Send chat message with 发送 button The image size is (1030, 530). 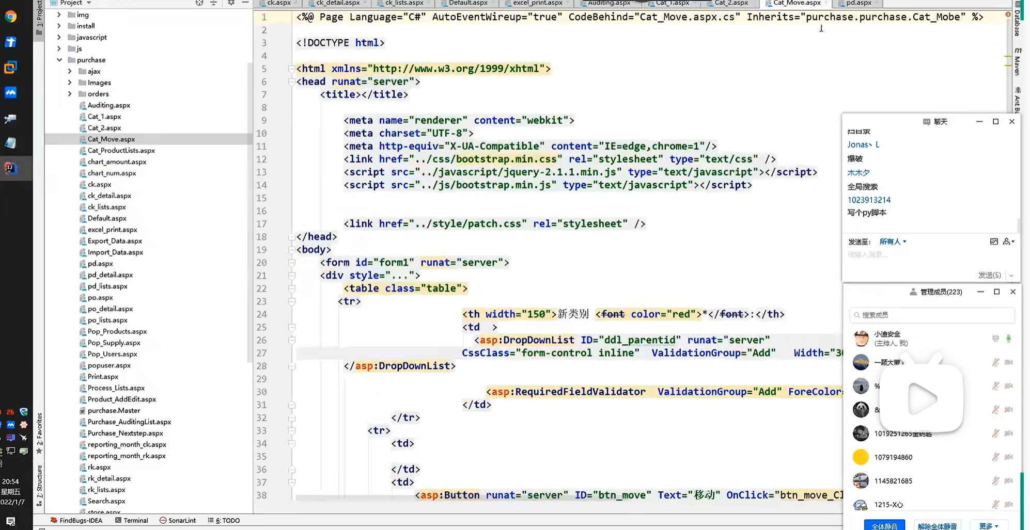click(989, 276)
